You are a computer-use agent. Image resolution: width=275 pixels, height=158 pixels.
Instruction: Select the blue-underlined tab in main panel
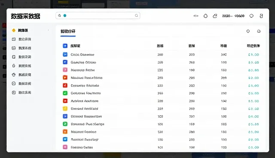[x=68, y=31]
